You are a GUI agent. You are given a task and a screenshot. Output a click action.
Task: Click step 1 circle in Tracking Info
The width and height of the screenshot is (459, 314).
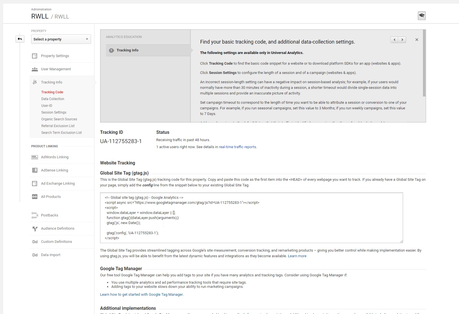[111, 50]
